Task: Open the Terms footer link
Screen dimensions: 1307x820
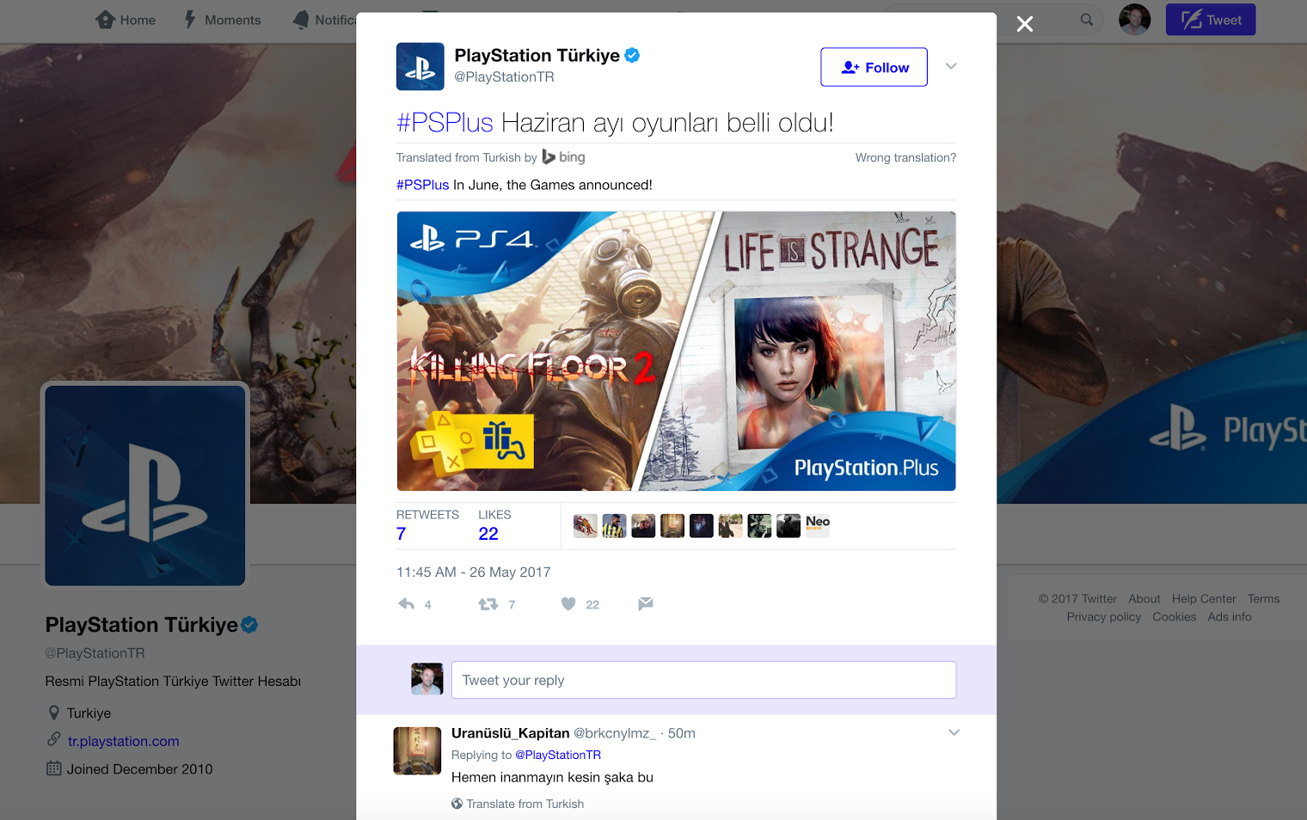Action: click(1264, 599)
